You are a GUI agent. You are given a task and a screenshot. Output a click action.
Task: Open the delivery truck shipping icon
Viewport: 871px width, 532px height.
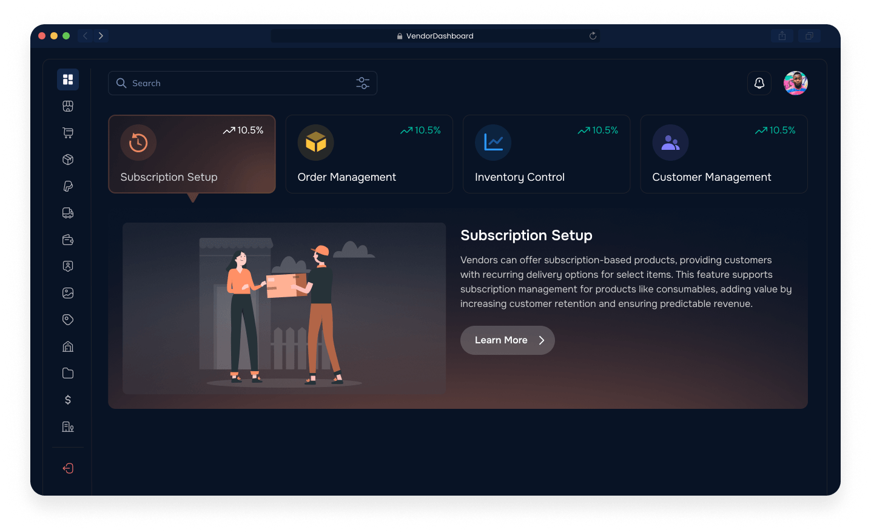[x=68, y=213]
